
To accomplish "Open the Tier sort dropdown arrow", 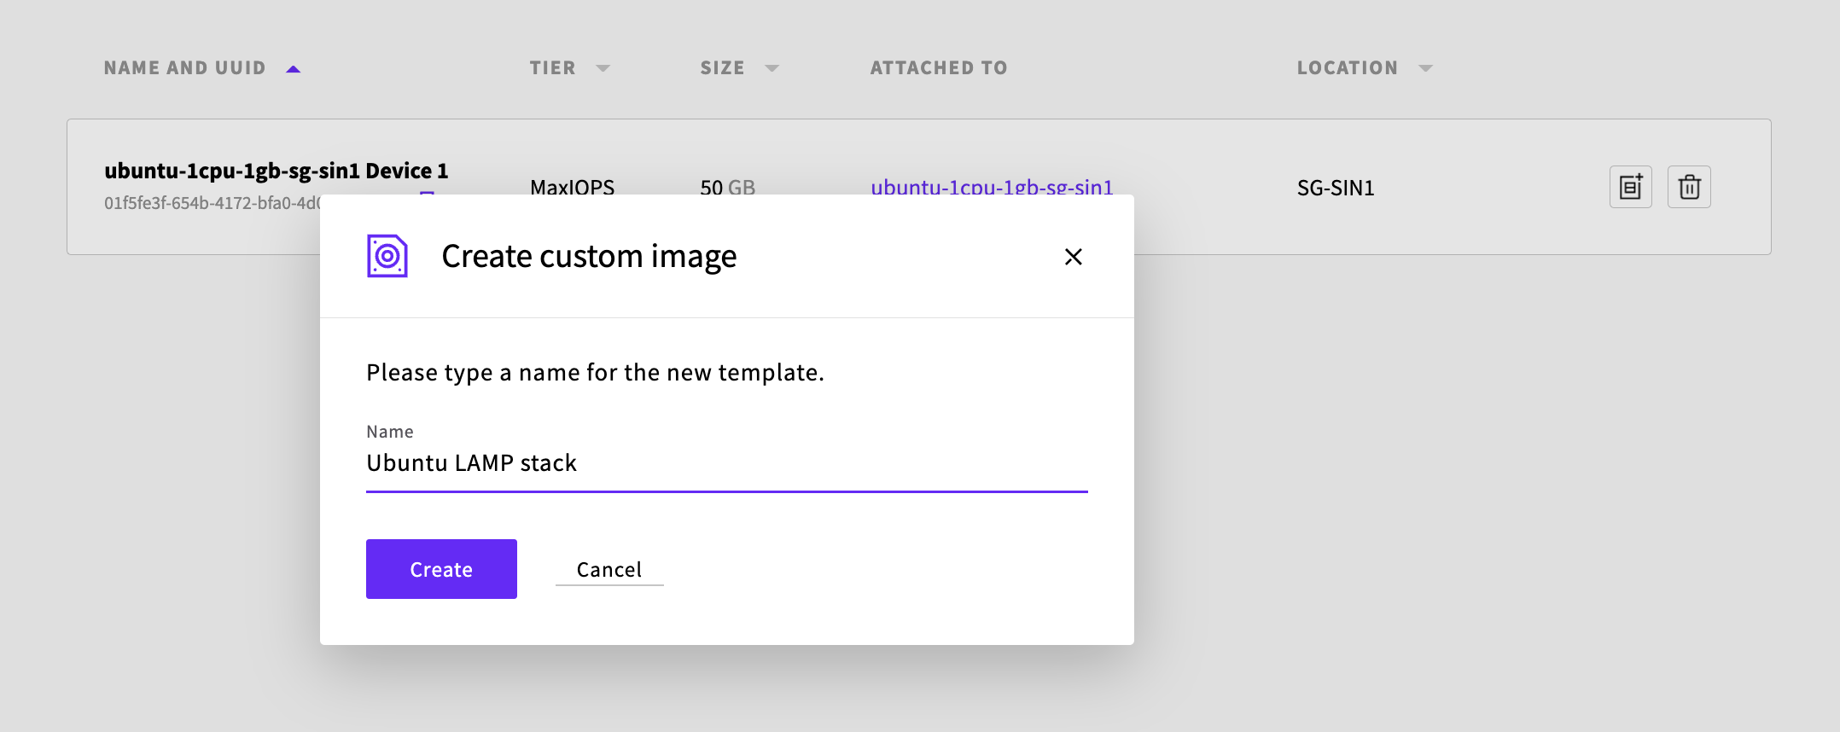I will pyautogui.click(x=603, y=68).
